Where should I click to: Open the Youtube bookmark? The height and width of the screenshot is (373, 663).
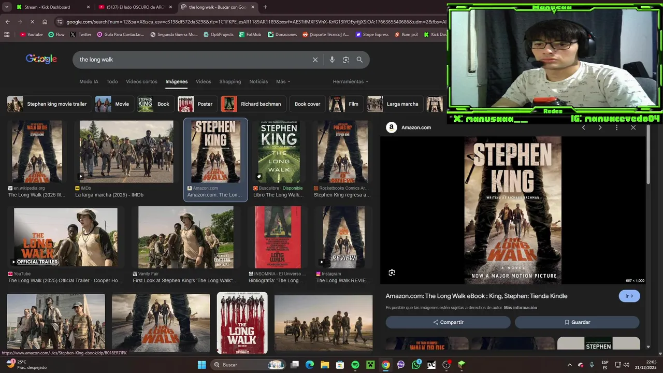[31, 35]
